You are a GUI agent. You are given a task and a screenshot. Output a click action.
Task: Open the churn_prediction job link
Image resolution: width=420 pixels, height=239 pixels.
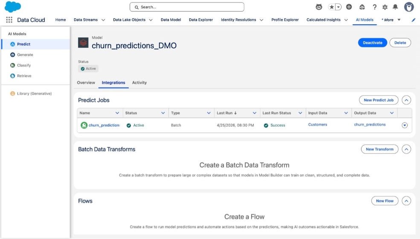point(104,125)
